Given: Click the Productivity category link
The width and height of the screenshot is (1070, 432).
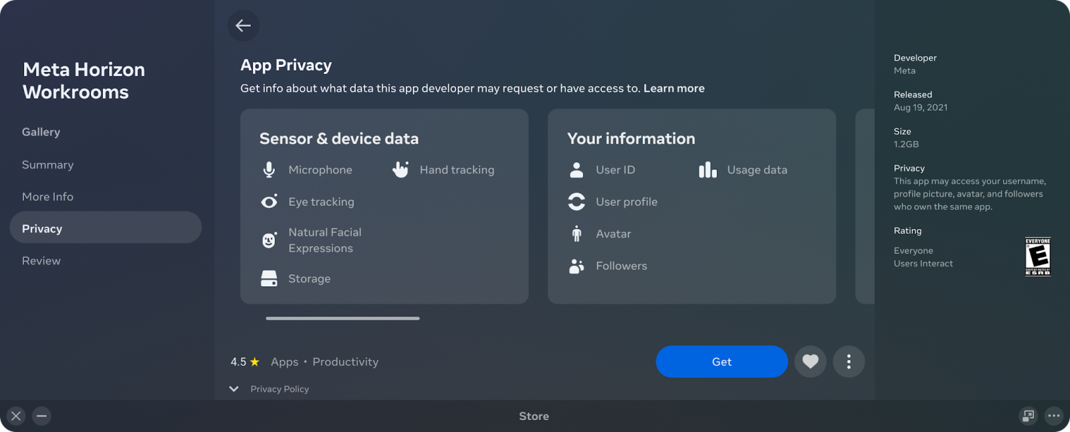Looking at the screenshot, I should (x=345, y=362).
